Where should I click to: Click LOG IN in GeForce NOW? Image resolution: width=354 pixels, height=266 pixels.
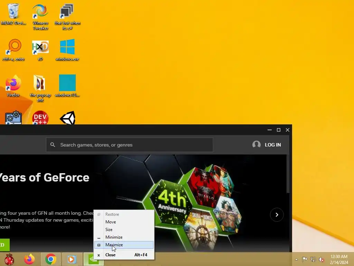point(273,145)
